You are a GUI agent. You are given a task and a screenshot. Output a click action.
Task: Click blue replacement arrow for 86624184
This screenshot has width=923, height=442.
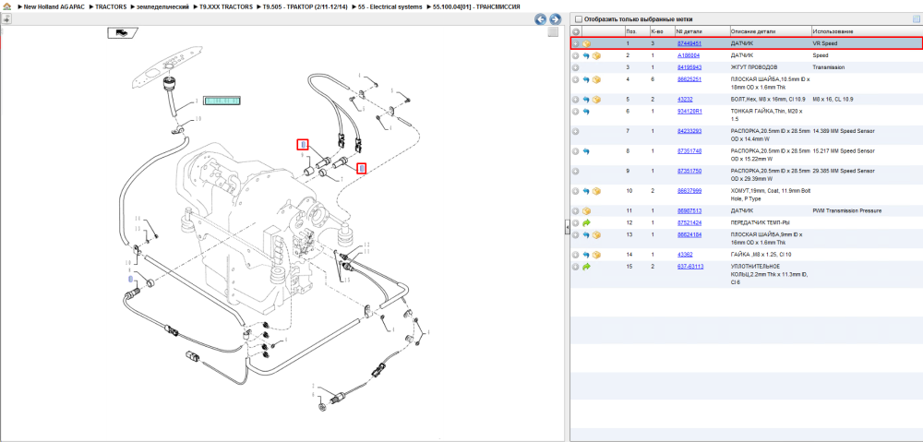pos(586,234)
